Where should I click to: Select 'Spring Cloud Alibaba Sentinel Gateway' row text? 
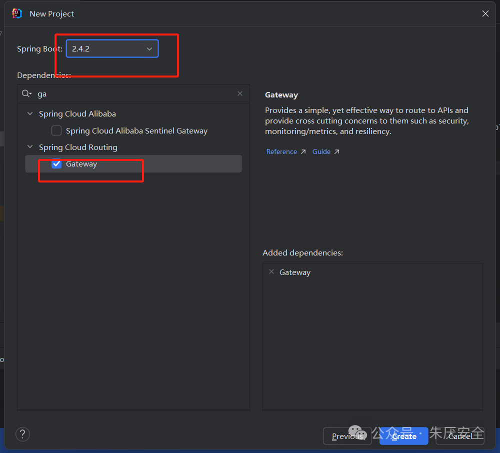[136, 130]
